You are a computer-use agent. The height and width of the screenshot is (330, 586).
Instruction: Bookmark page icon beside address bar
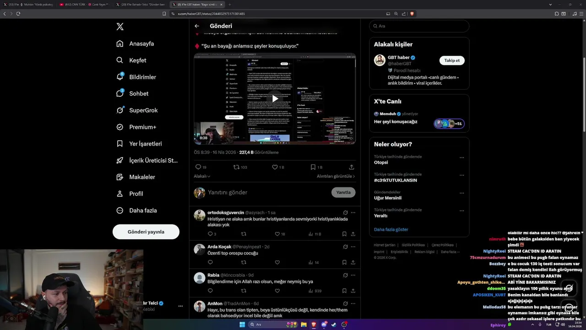pyautogui.click(x=164, y=14)
